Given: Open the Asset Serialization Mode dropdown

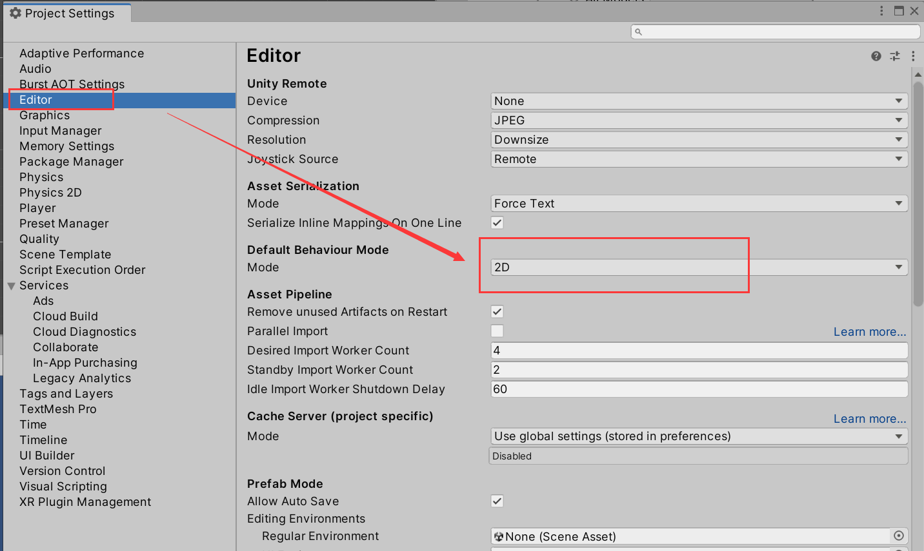Looking at the screenshot, I should point(699,204).
